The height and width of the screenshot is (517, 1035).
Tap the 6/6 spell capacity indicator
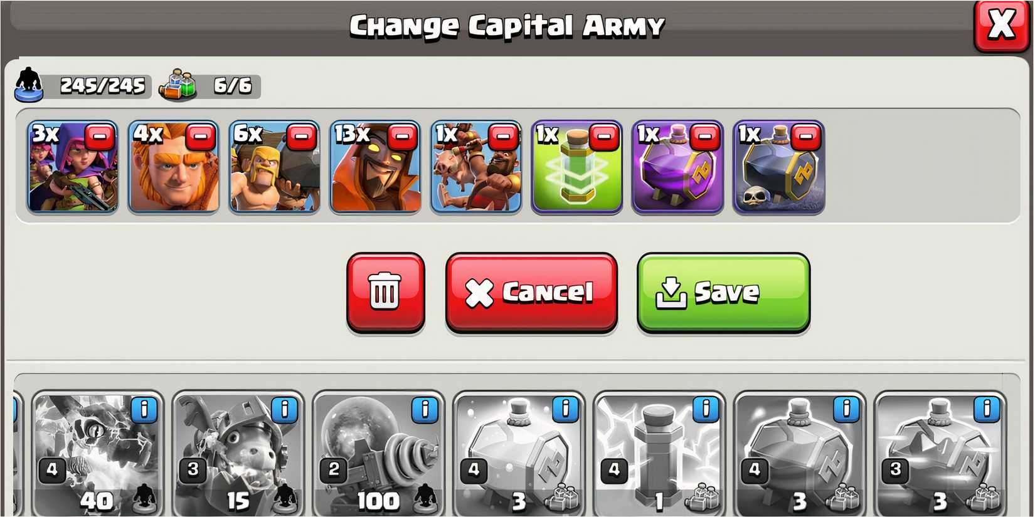coord(210,86)
